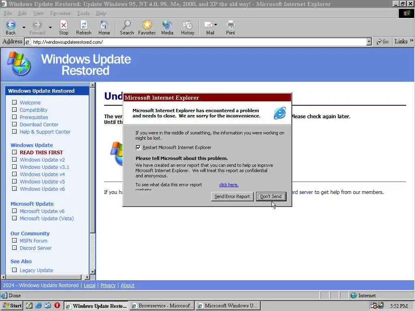Click the Go button beside address bar
Viewport: 415px width, 311px height.
click(x=383, y=42)
